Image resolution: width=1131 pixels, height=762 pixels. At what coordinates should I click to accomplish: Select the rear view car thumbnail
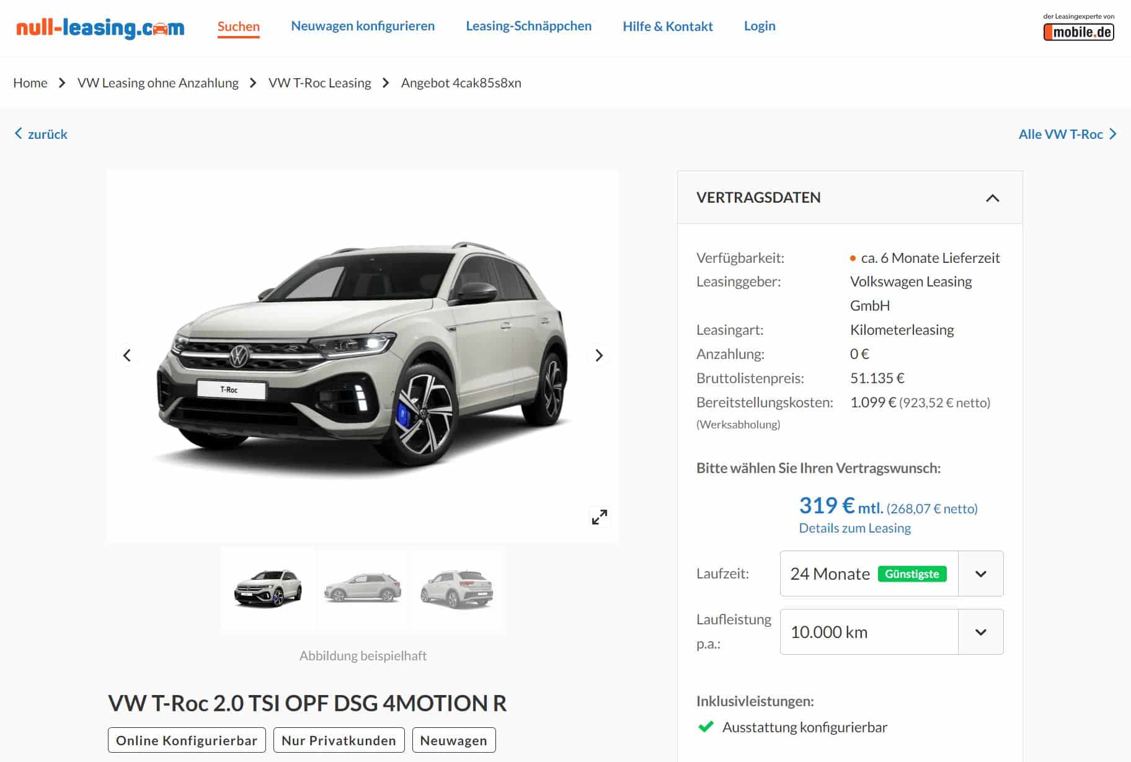point(457,588)
